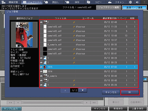Switch to the ジョブリスト tab
148x111 pixels.
coord(32,2)
